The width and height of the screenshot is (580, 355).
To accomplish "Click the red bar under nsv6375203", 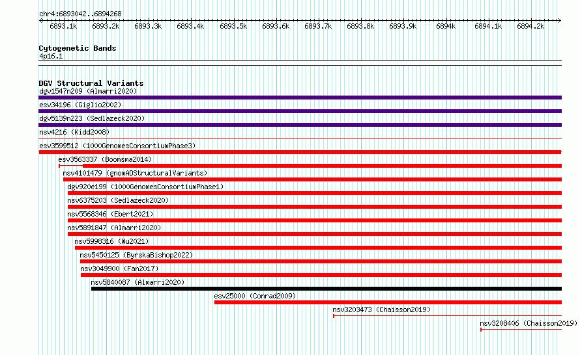I will coord(315,207).
